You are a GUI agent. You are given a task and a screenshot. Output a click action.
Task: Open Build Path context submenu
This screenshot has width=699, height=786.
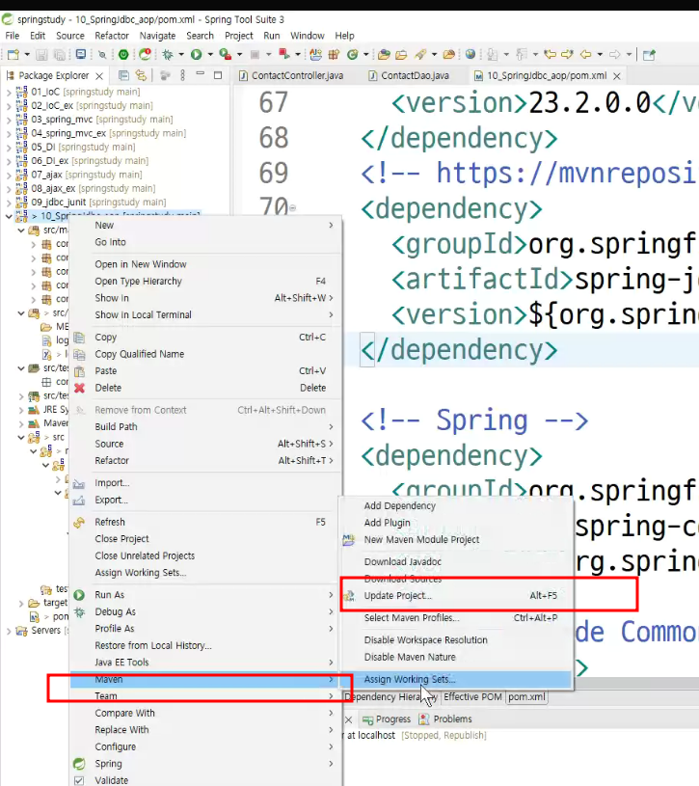coord(205,426)
